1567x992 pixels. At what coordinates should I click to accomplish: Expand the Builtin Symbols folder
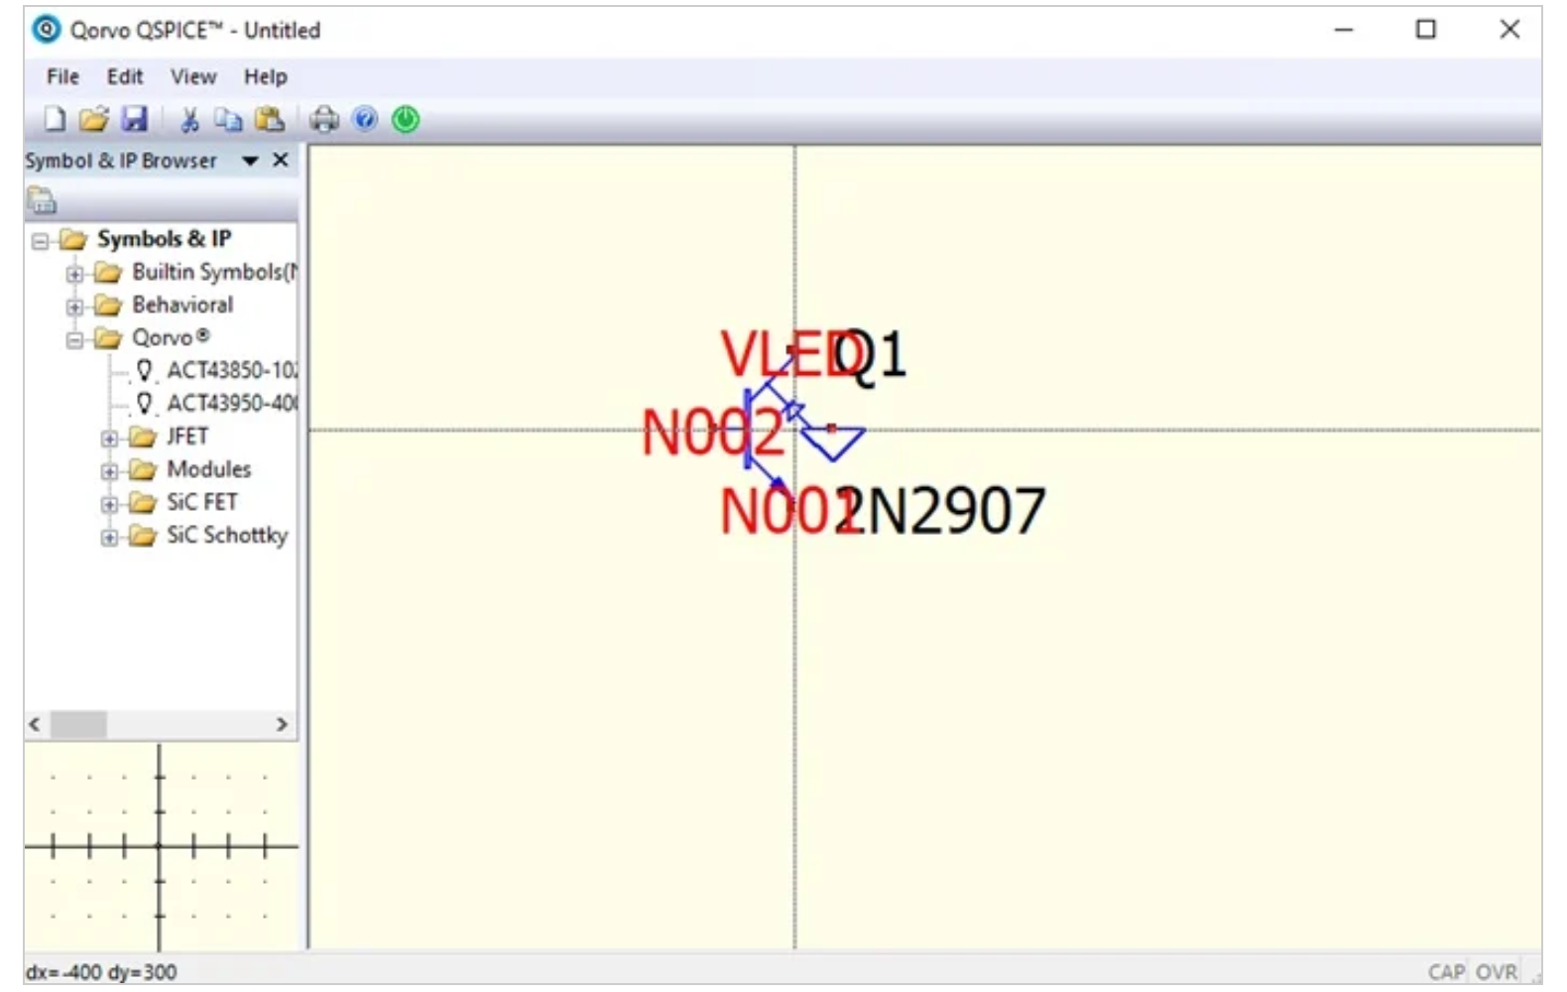coord(74,273)
